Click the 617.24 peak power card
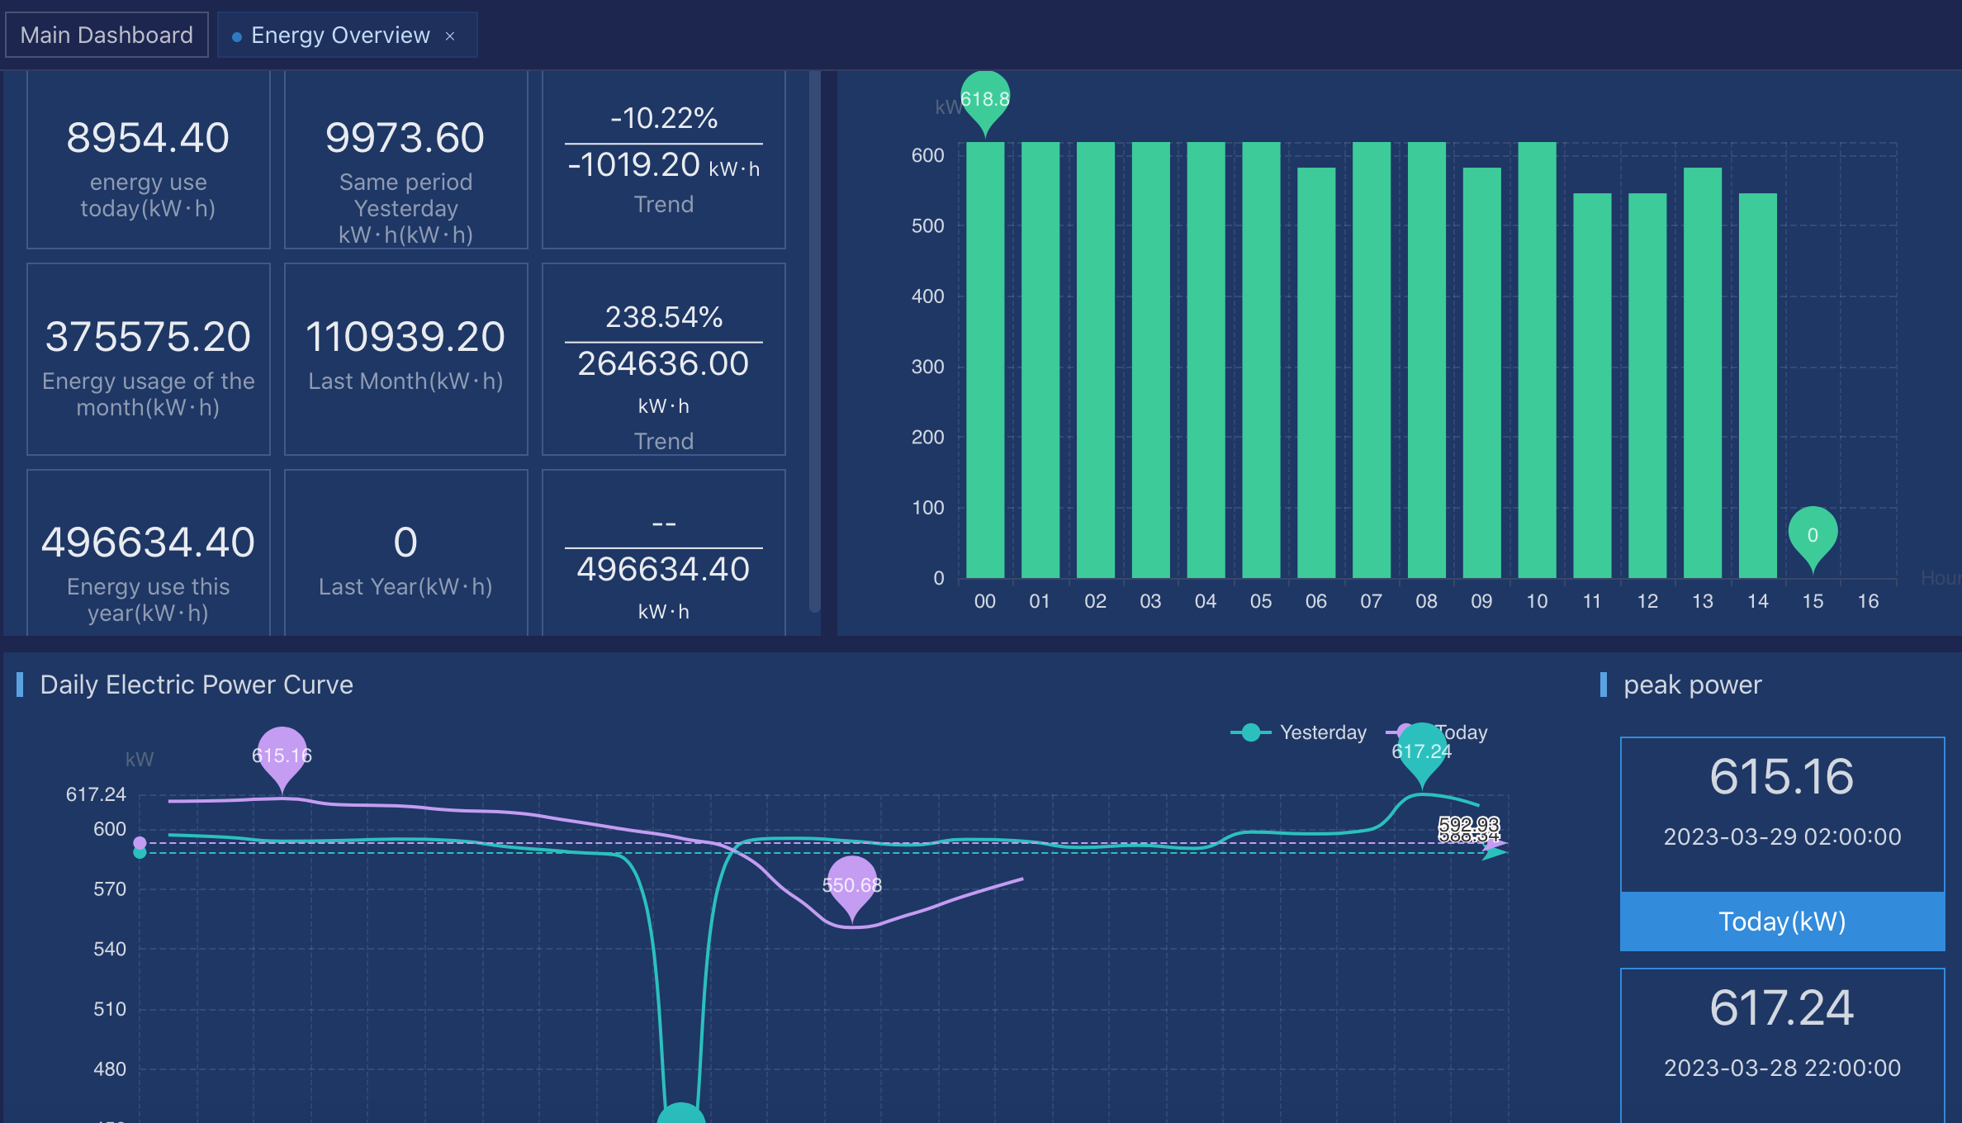This screenshot has height=1123, width=1962. click(x=1782, y=1045)
